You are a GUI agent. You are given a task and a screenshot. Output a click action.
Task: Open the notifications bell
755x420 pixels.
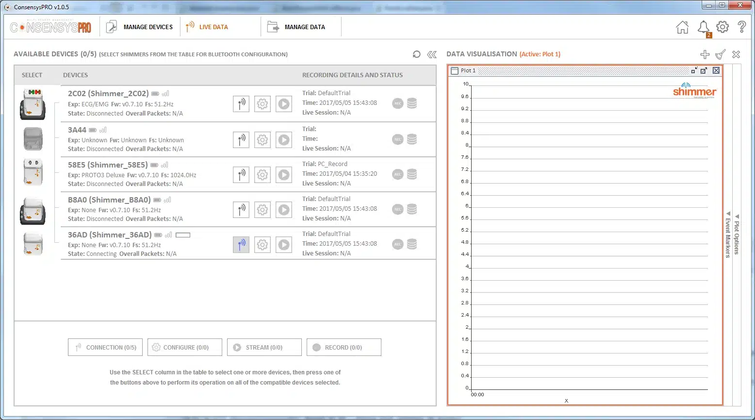click(703, 27)
